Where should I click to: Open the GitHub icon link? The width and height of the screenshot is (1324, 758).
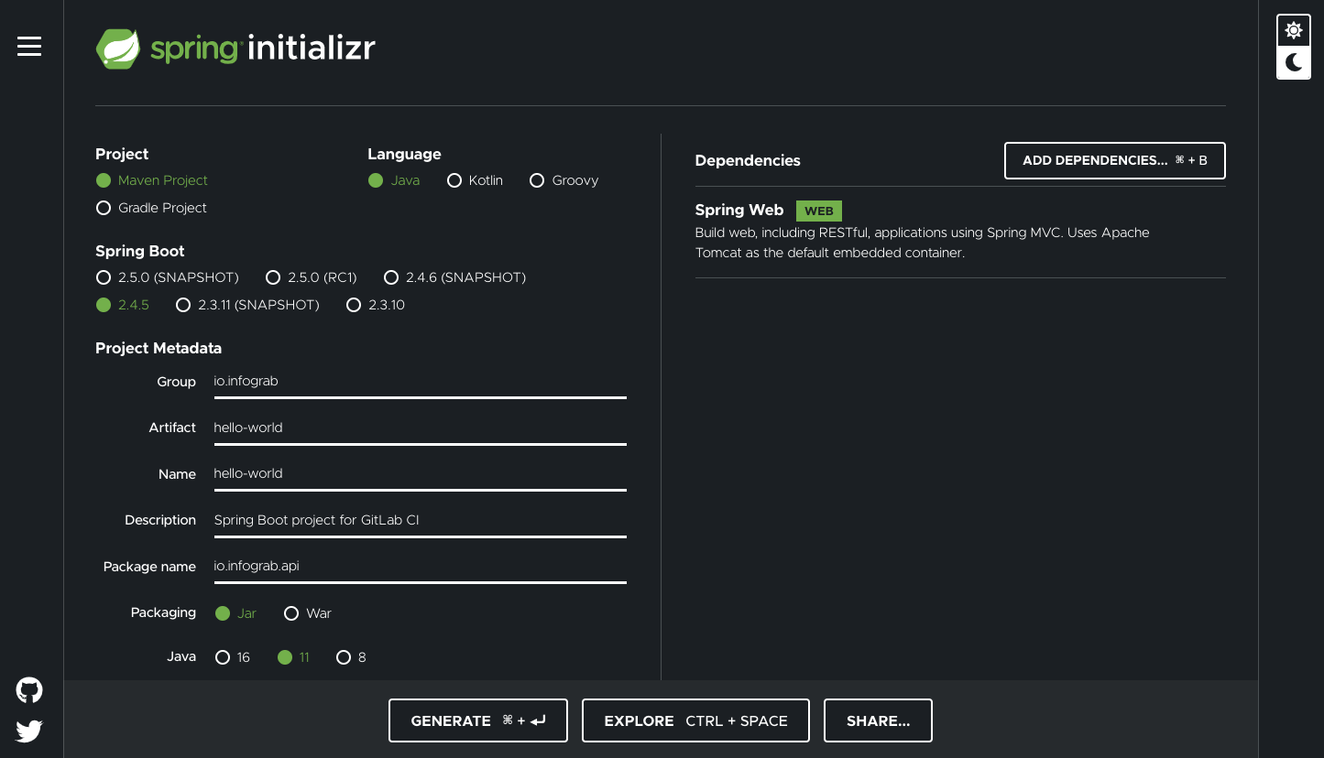pyautogui.click(x=29, y=690)
